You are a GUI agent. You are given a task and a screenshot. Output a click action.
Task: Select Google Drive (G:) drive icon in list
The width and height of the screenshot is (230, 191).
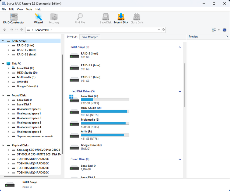pyautogui.click(x=74, y=147)
